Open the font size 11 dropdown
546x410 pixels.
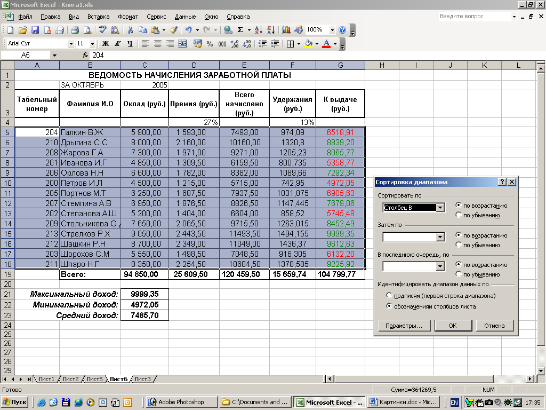tap(92, 44)
